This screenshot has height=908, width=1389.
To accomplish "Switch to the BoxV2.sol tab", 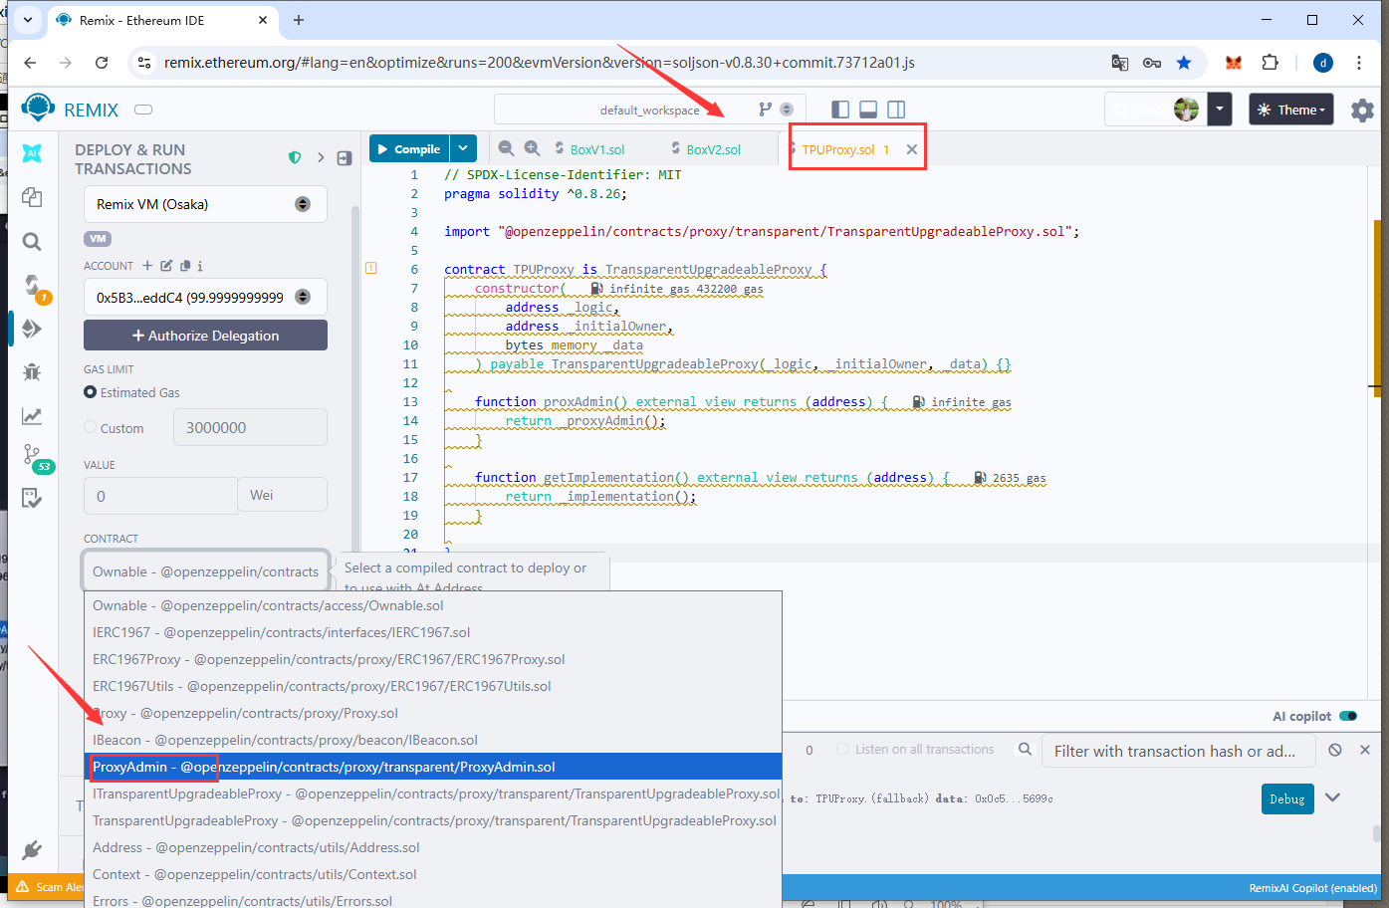I will [714, 149].
